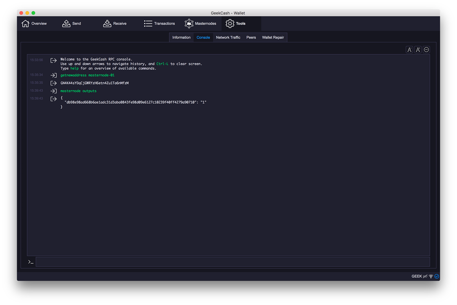Click the output arrow icon beside the welcome message
The image size is (457, 305).
coord(53,60)
